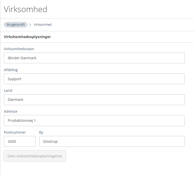Click the Afdeling field label
This screenshot has height=175, width=194.
pyautogui.click(x=11, y=70)
